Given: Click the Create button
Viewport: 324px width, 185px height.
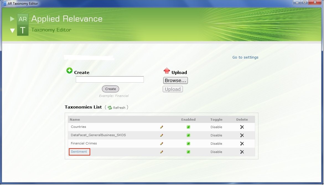Looking at the screenshot, I should click(x=111, y=89).
